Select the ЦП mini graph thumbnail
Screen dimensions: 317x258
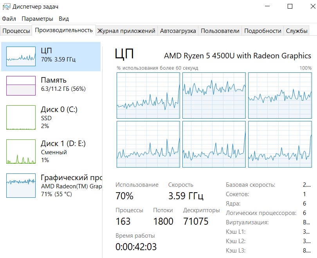(21, 56)
